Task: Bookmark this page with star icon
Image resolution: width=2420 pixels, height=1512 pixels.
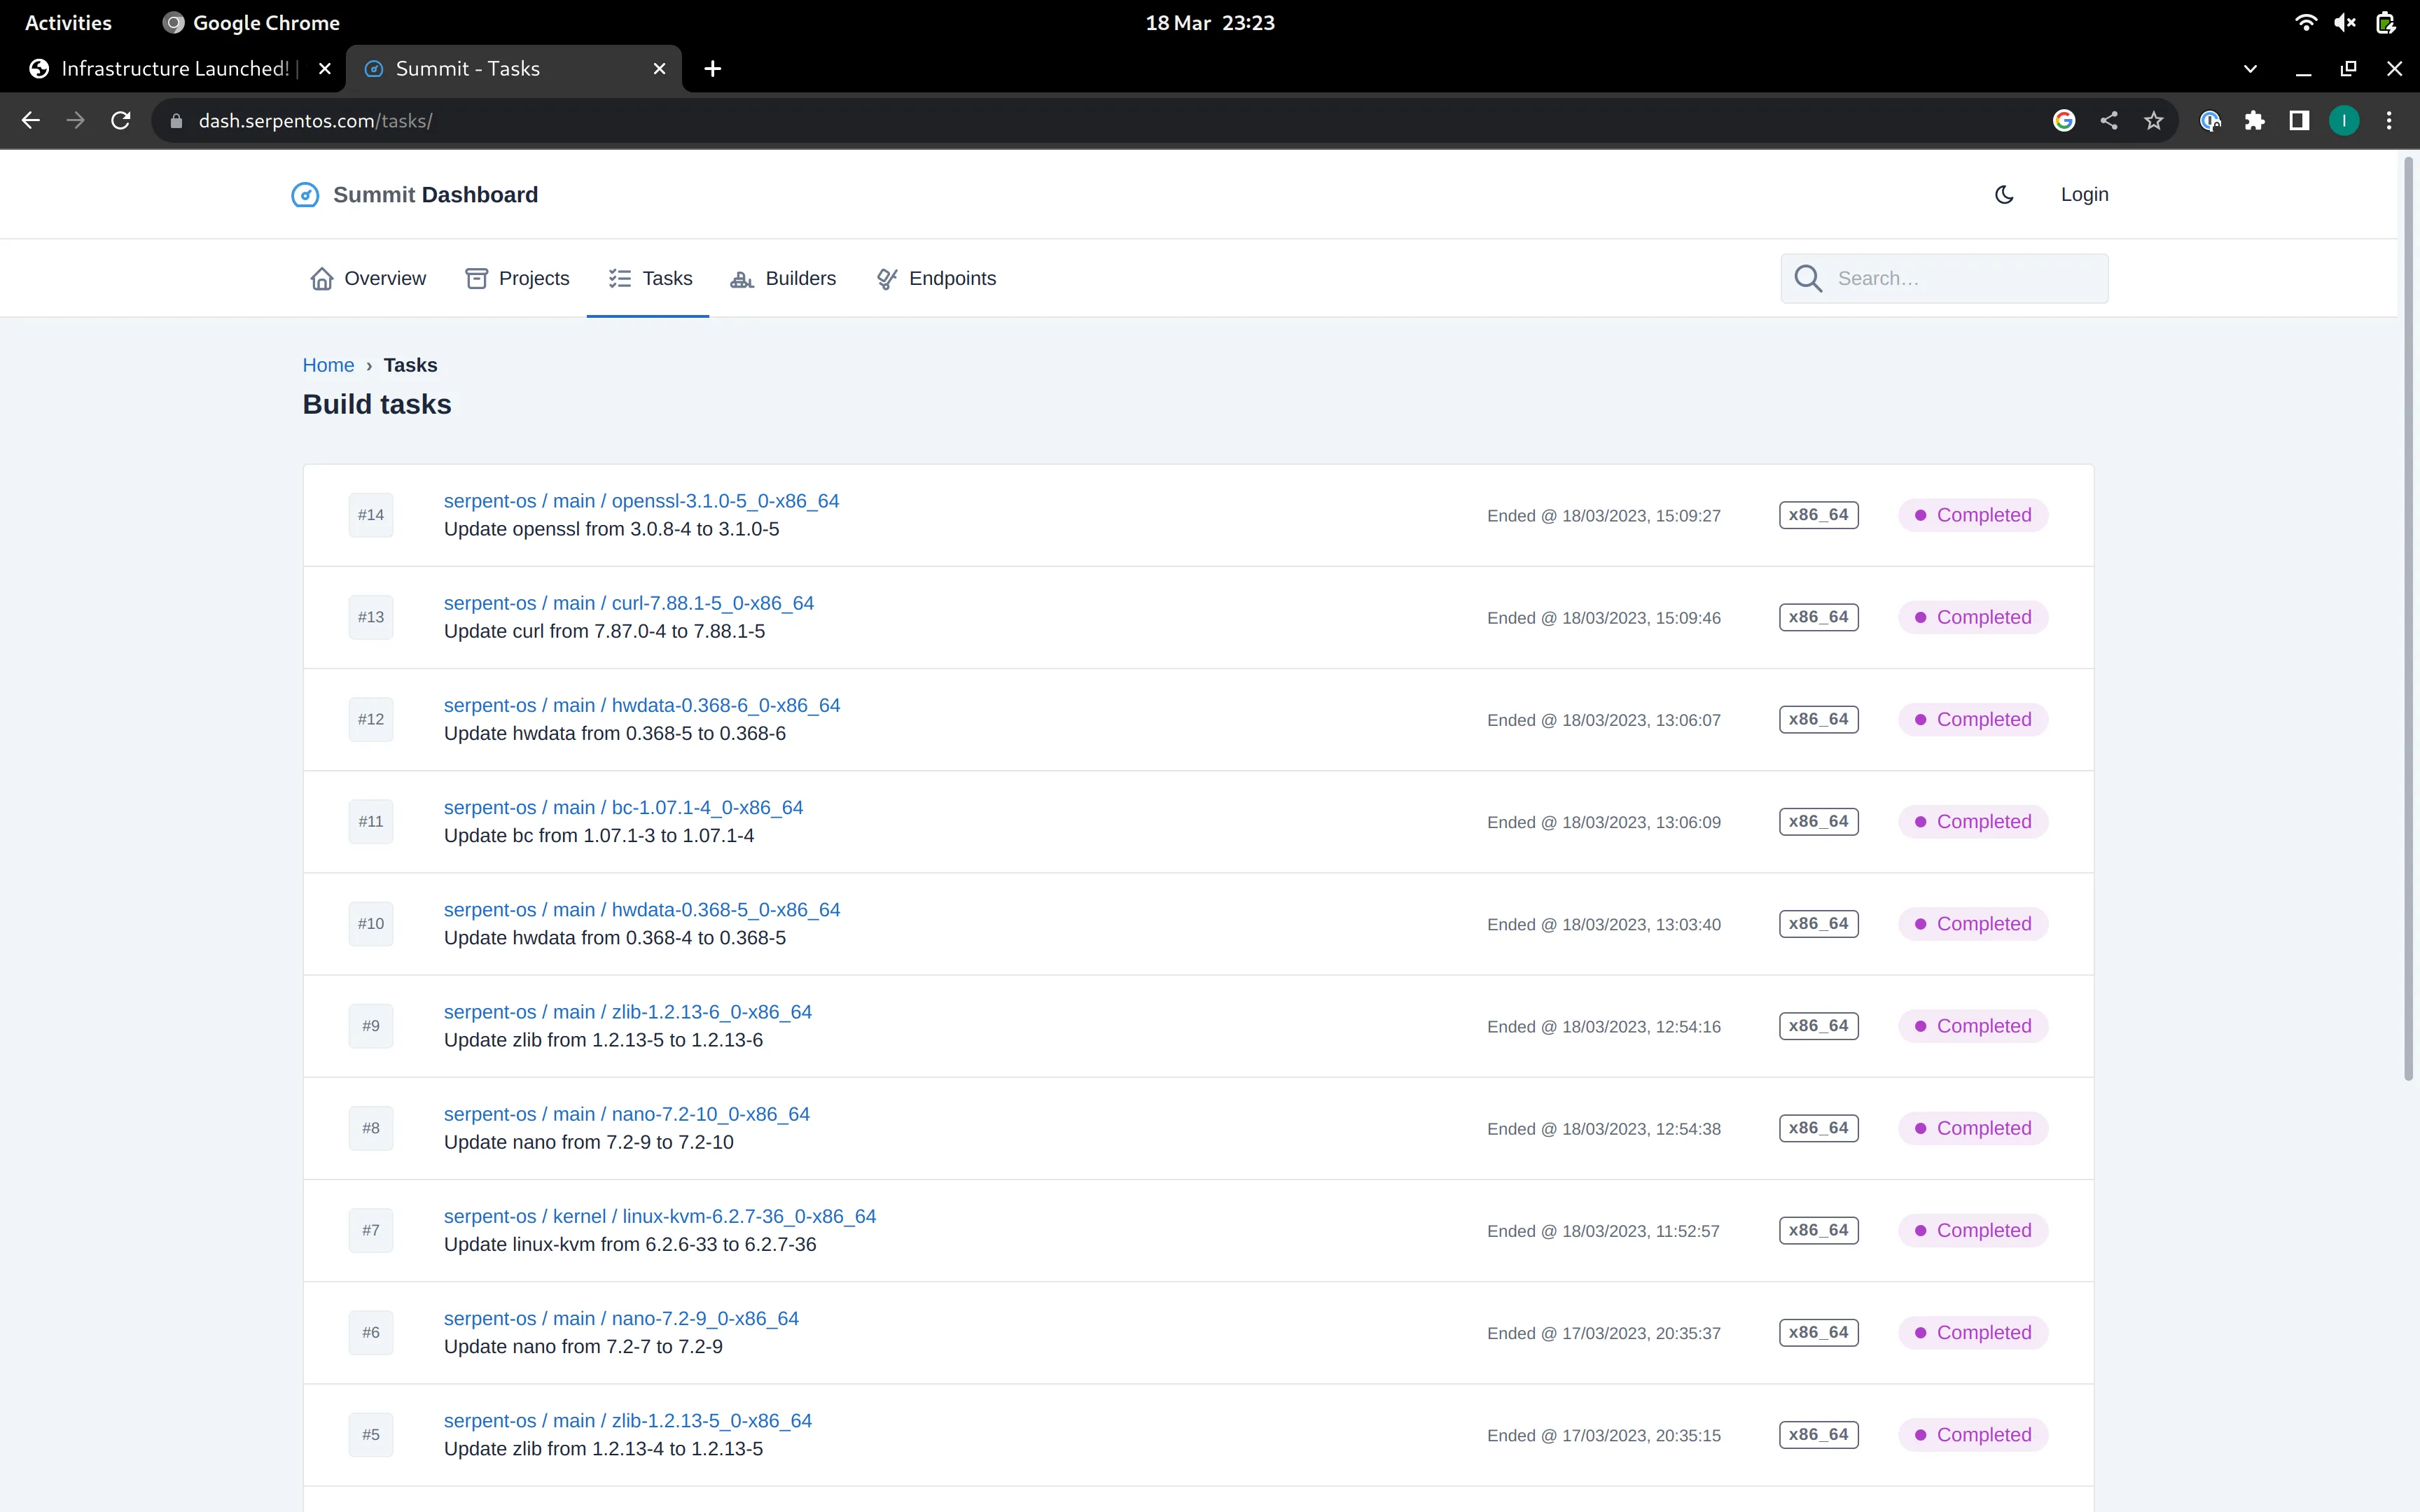Action: point(2153,121)
